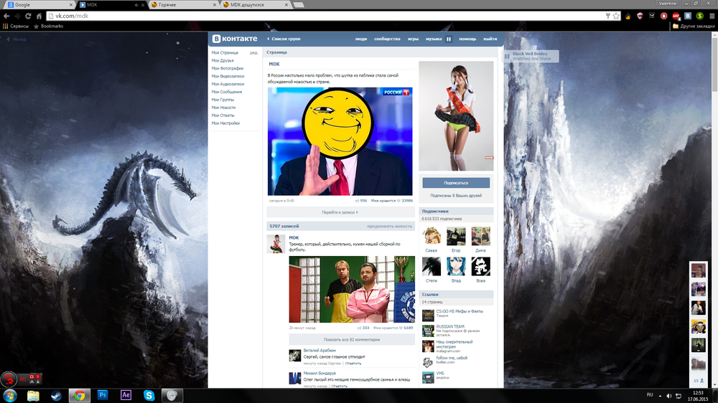Click the Подписаться button
Screen dimensions: 718x403
[456, 183]
